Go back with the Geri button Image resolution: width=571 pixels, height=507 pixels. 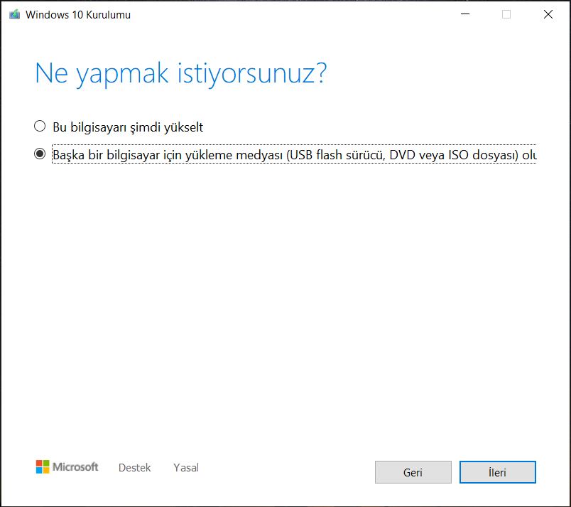413,472
